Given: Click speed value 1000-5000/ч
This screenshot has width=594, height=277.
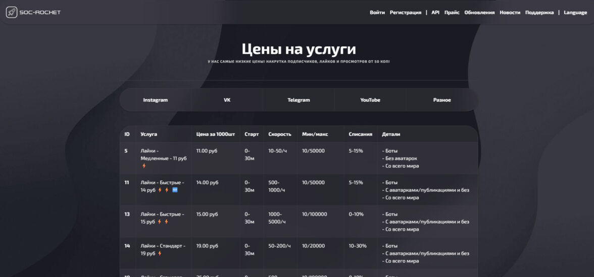Looking at the screenshot, I should click(x=277, y=218).
